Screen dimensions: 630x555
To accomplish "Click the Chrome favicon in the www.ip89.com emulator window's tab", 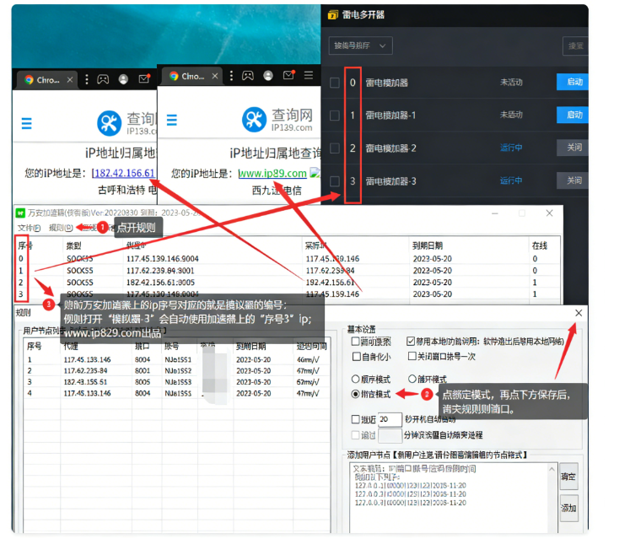I will [x=174, y=76].
